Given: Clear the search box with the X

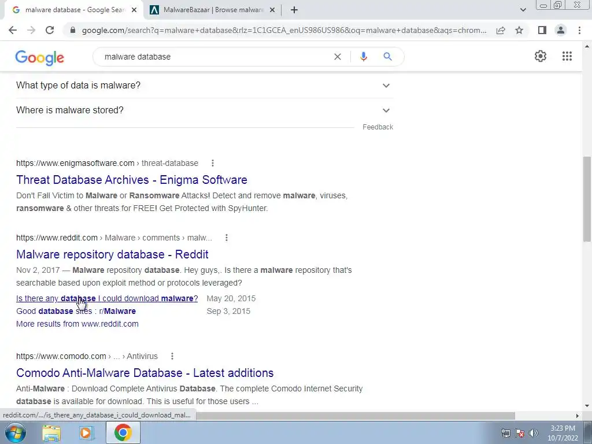Looking at the screenshot, I should tap(338, 57).
